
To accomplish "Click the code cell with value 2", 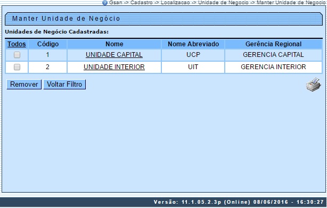I will click(x=47, y=67).
